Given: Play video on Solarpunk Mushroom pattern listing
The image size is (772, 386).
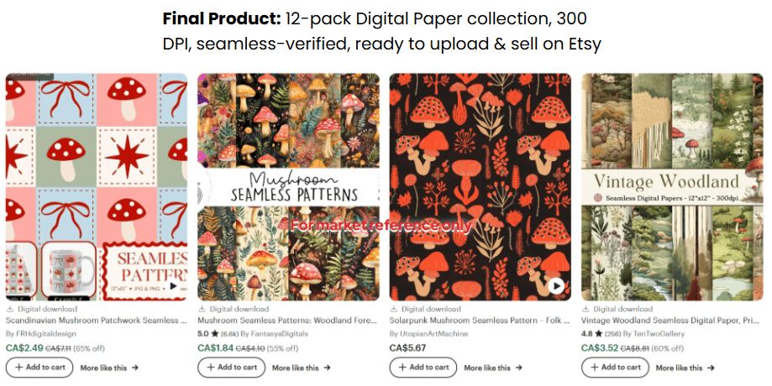Looking at the screenshot, I should (556, 286).
